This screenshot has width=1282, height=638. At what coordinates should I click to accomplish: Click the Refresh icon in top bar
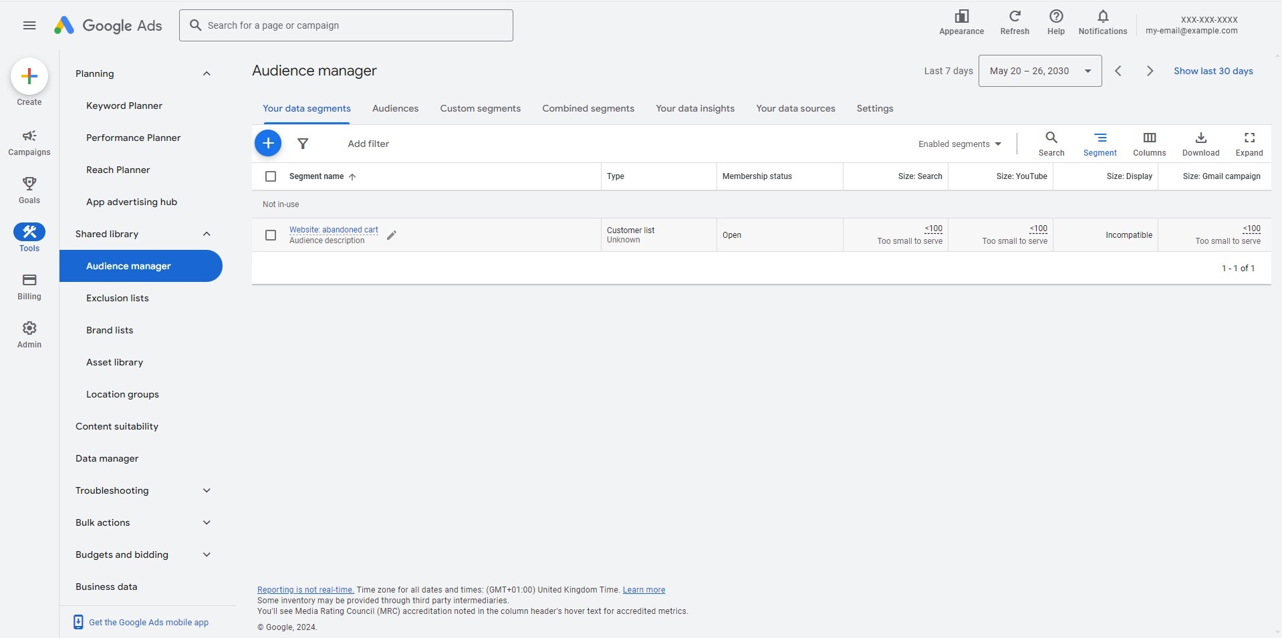1013,17
